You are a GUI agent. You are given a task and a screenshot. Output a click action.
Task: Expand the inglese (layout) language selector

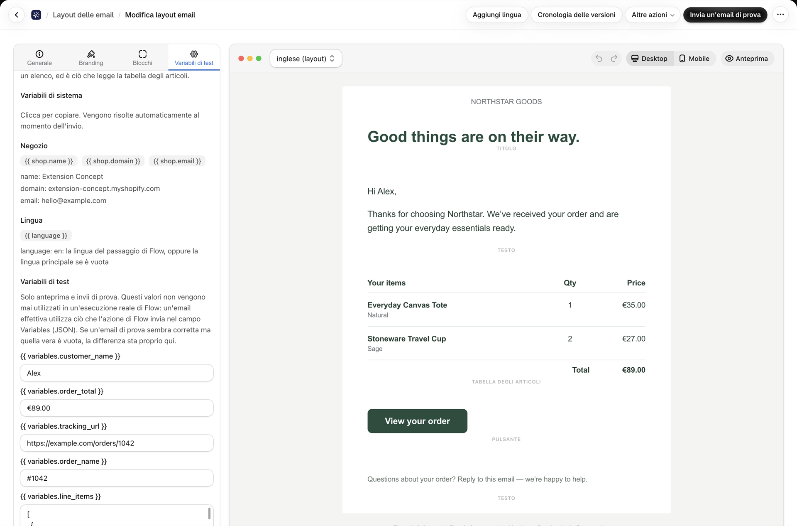coord(306,59)
